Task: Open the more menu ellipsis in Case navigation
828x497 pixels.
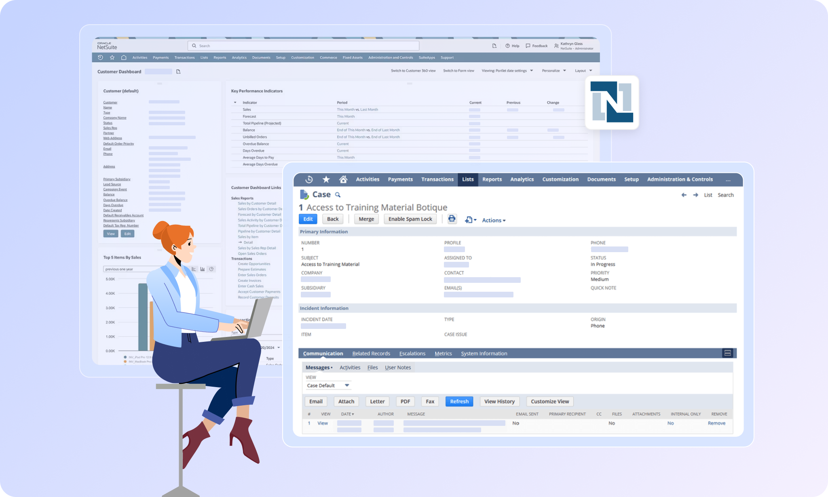Action: (728, 180)
